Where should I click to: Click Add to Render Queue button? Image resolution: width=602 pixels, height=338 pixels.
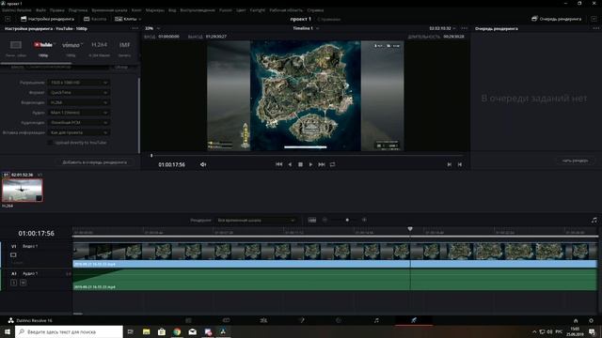[94, 162]
